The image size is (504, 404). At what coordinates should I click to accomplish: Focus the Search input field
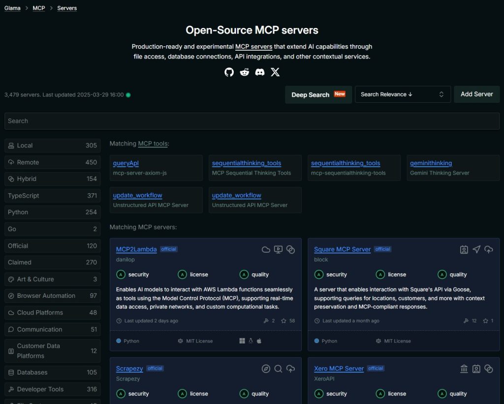coord(252,121)
